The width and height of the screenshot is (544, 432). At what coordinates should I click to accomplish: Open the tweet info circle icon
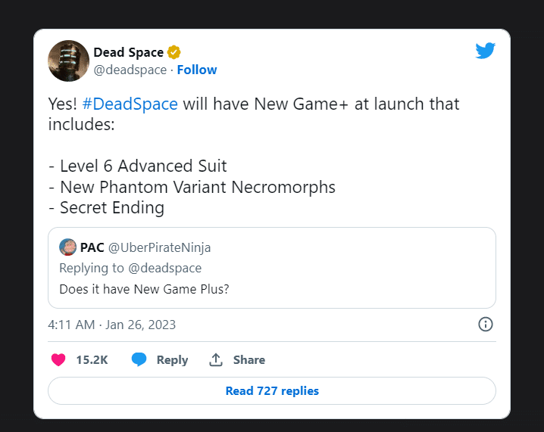[x=486, y=325]
